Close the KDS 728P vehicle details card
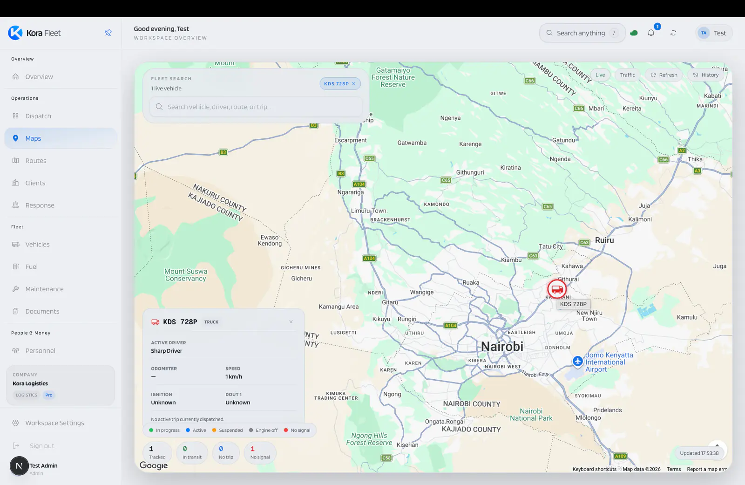The image size is (745, 485). pos(291,322)
